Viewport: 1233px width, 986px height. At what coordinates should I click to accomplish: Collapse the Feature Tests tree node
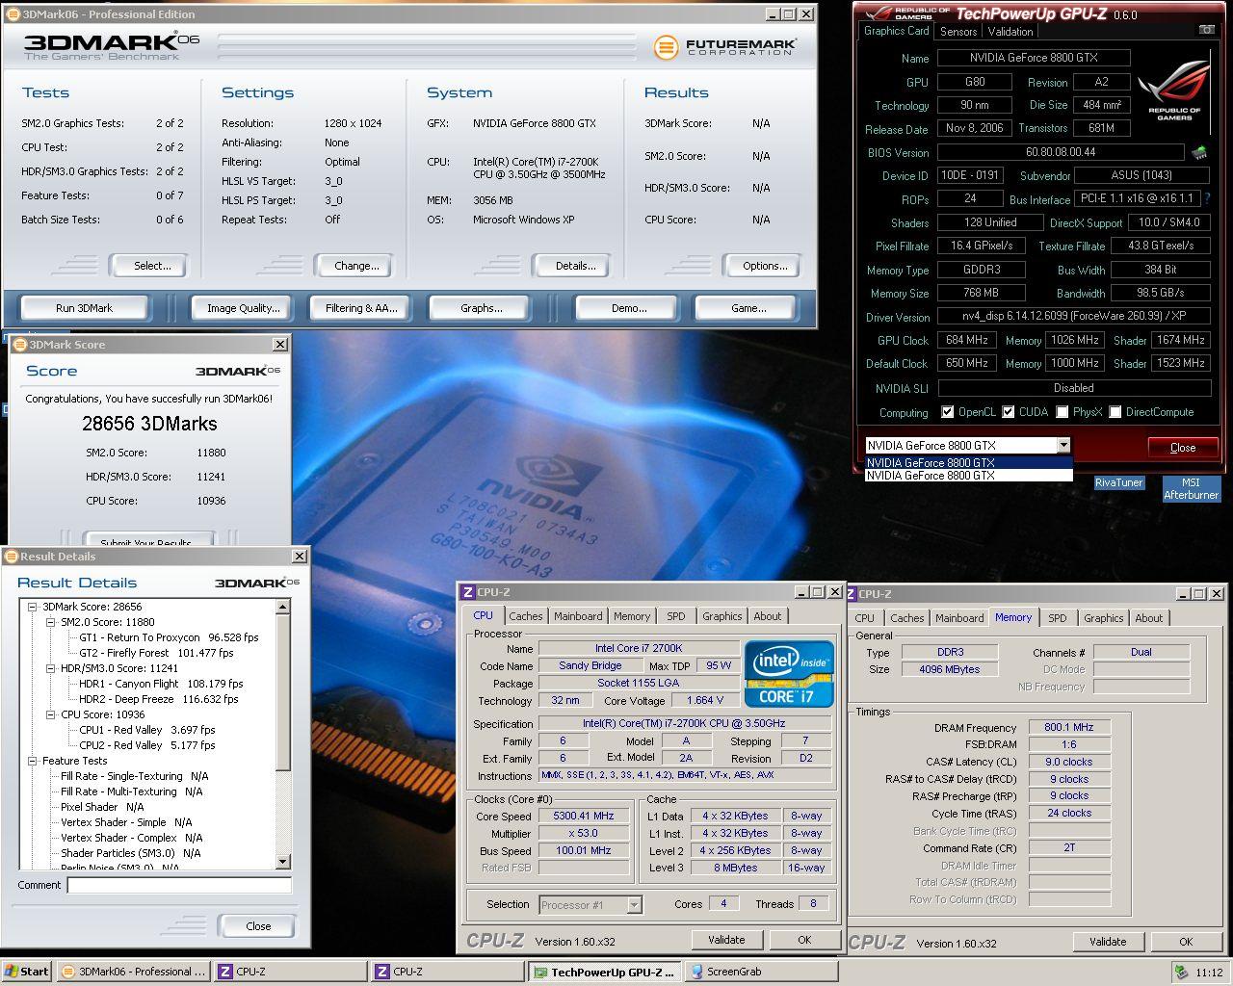pyautogui.click(x=33, y=761)
